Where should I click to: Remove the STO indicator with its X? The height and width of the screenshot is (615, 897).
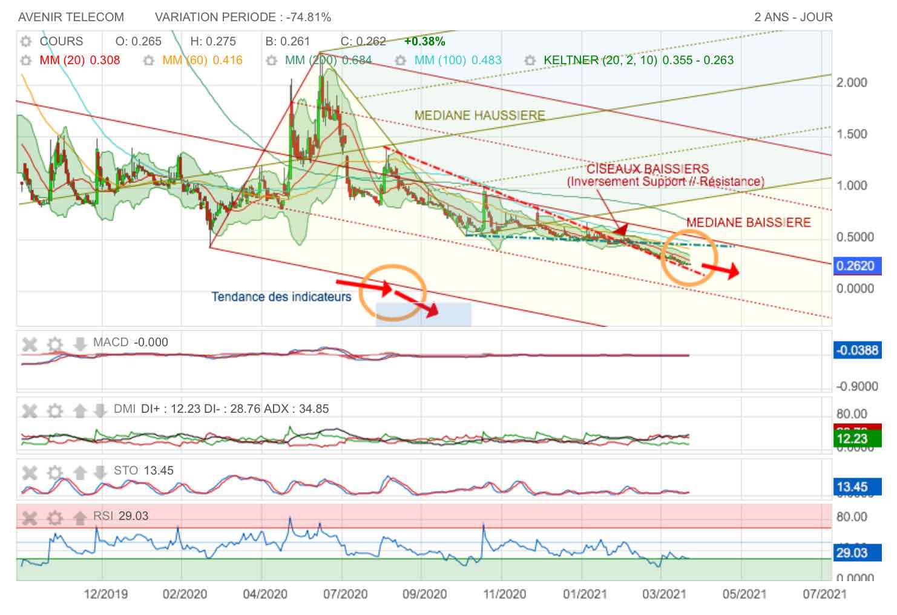[30, 473]
